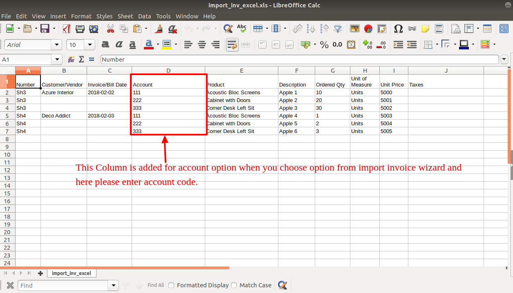Close the Find toolbar
Image resolution: width=513 pixels, height=293 pixels.
pyautogui.click(x=10, y=285)
